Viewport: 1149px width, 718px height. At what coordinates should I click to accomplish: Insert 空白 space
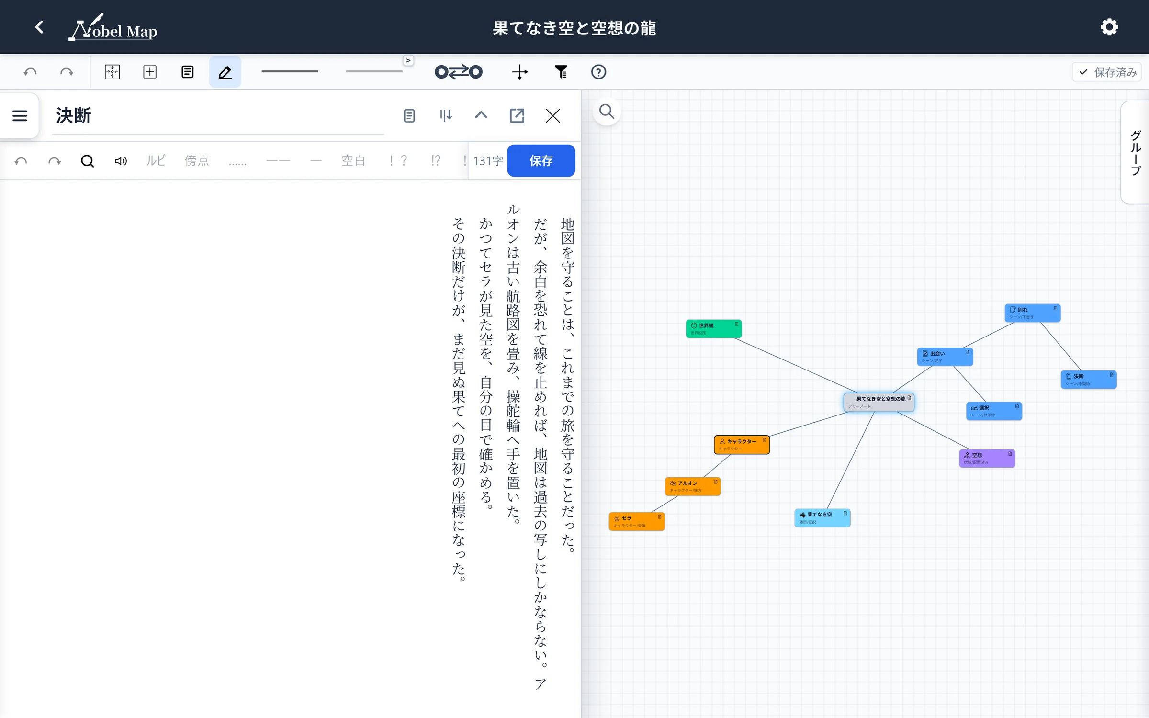(353, 160)
